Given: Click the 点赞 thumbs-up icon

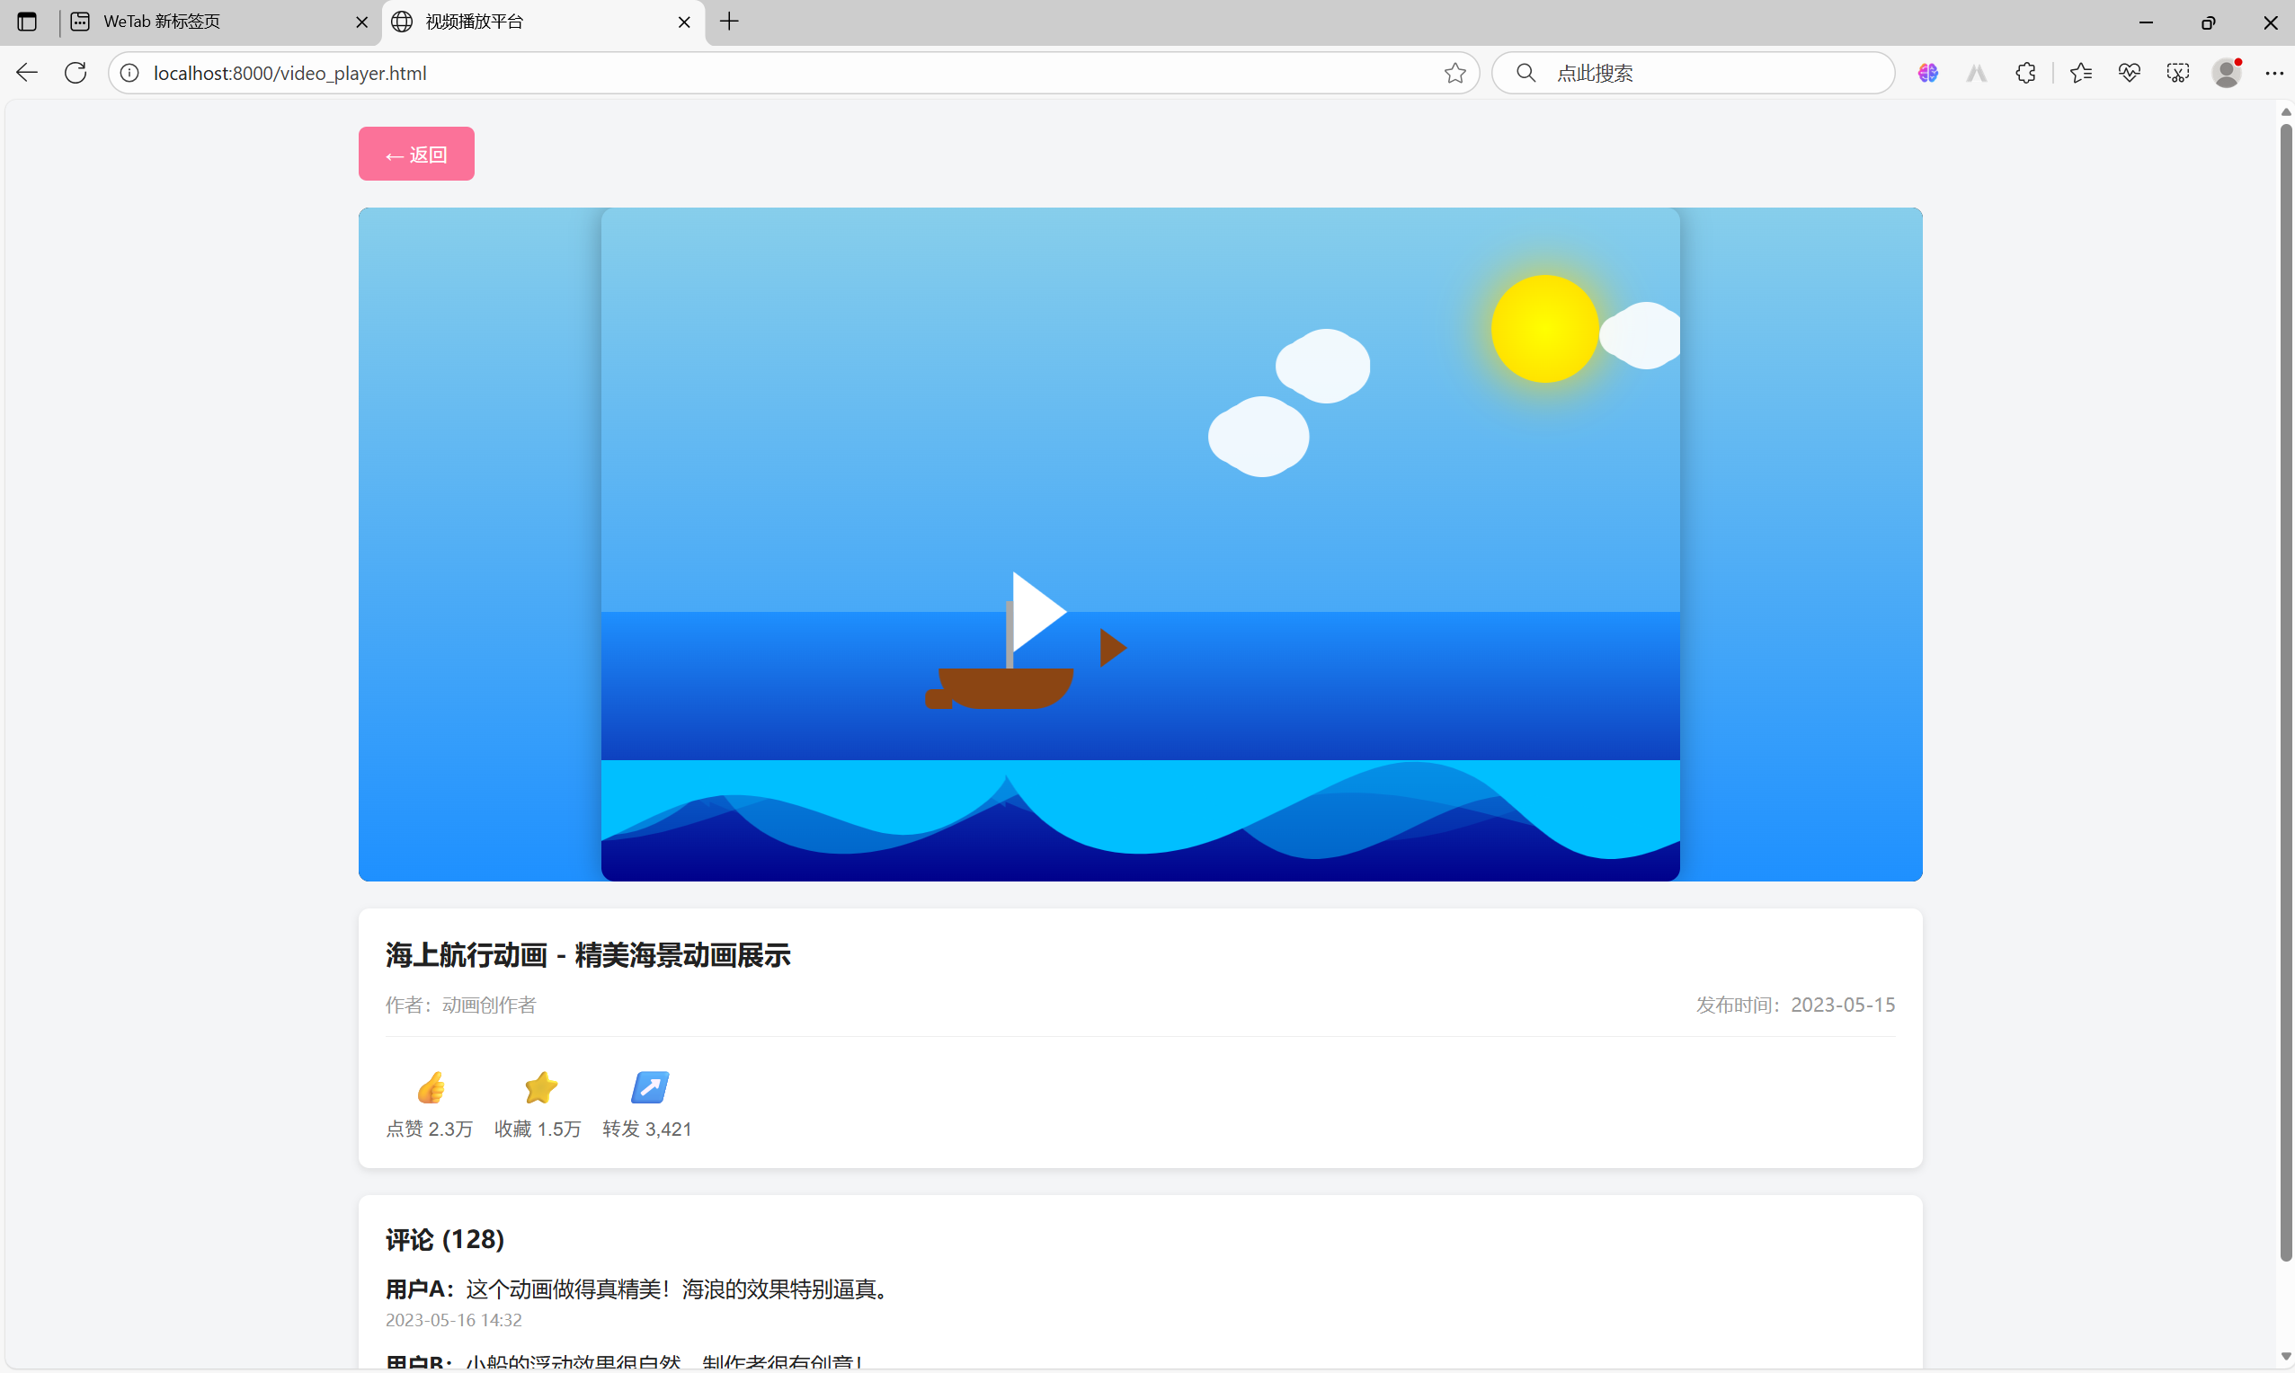Looking at the screenshot, I should [x=430, y=1087].
